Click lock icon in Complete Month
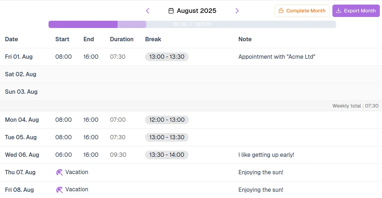The width and height of the screenshot is (382, 198). click(281, 11)
